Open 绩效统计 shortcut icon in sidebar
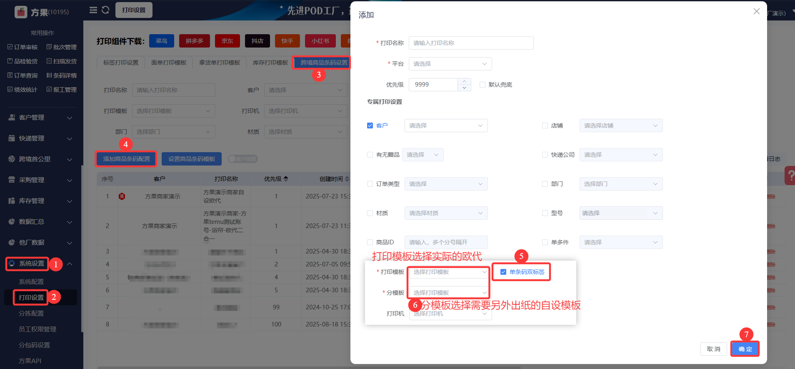795x369 pixels. click(x=10, y=89)
